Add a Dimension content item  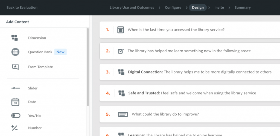tap(37, 38)
